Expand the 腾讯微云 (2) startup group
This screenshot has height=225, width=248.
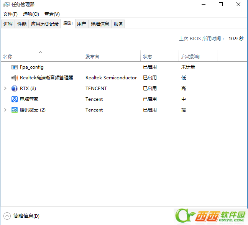click(5, 110)
